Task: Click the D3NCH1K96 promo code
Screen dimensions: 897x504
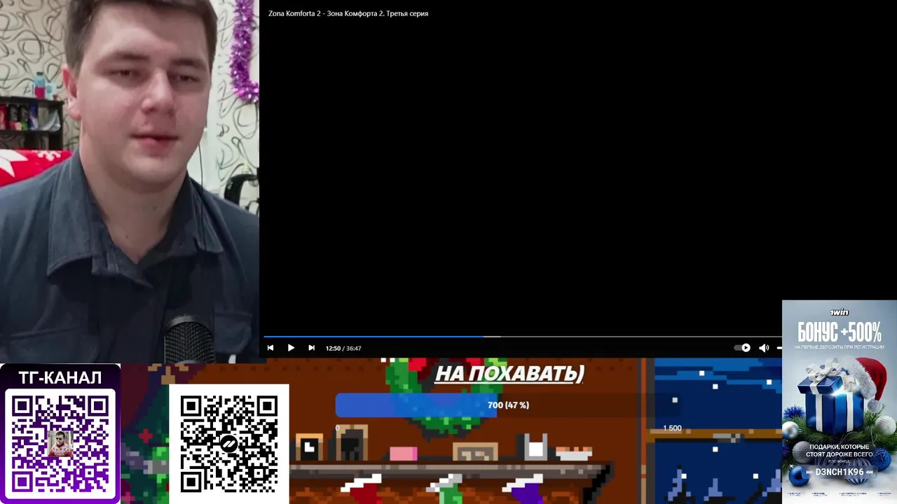Action: (x=839, y=472)
